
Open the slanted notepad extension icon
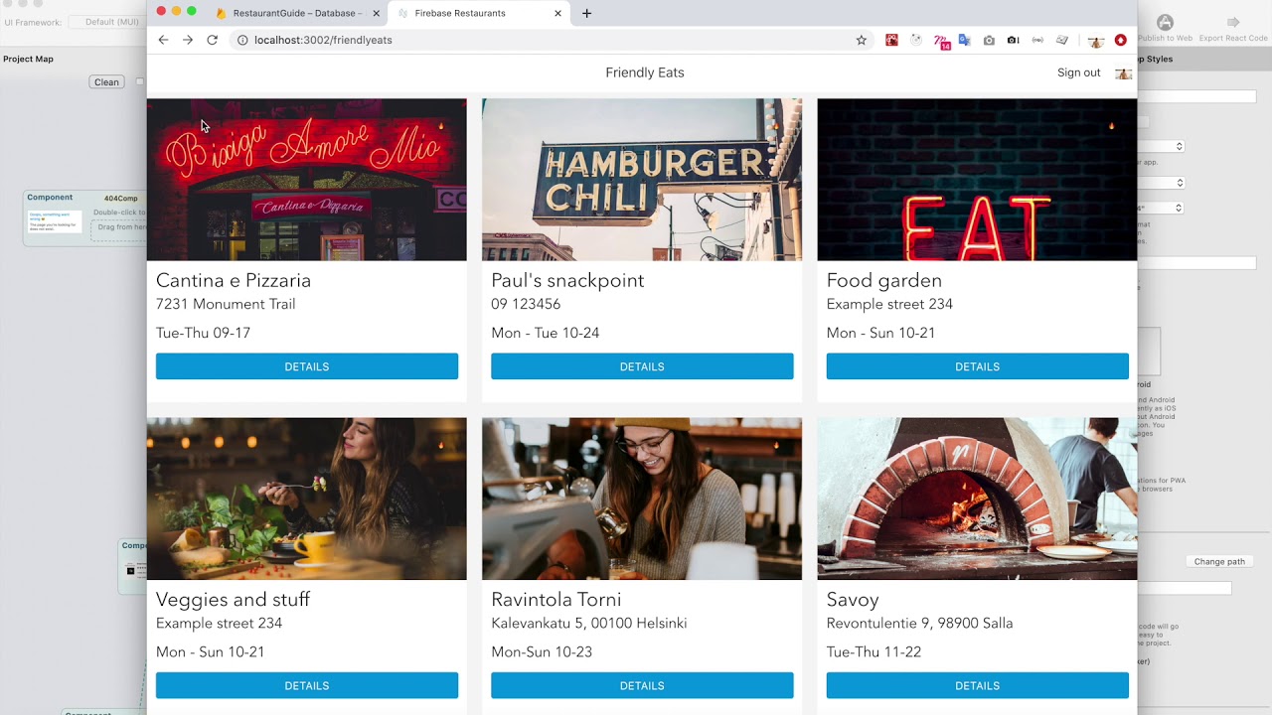(1062, 40)
